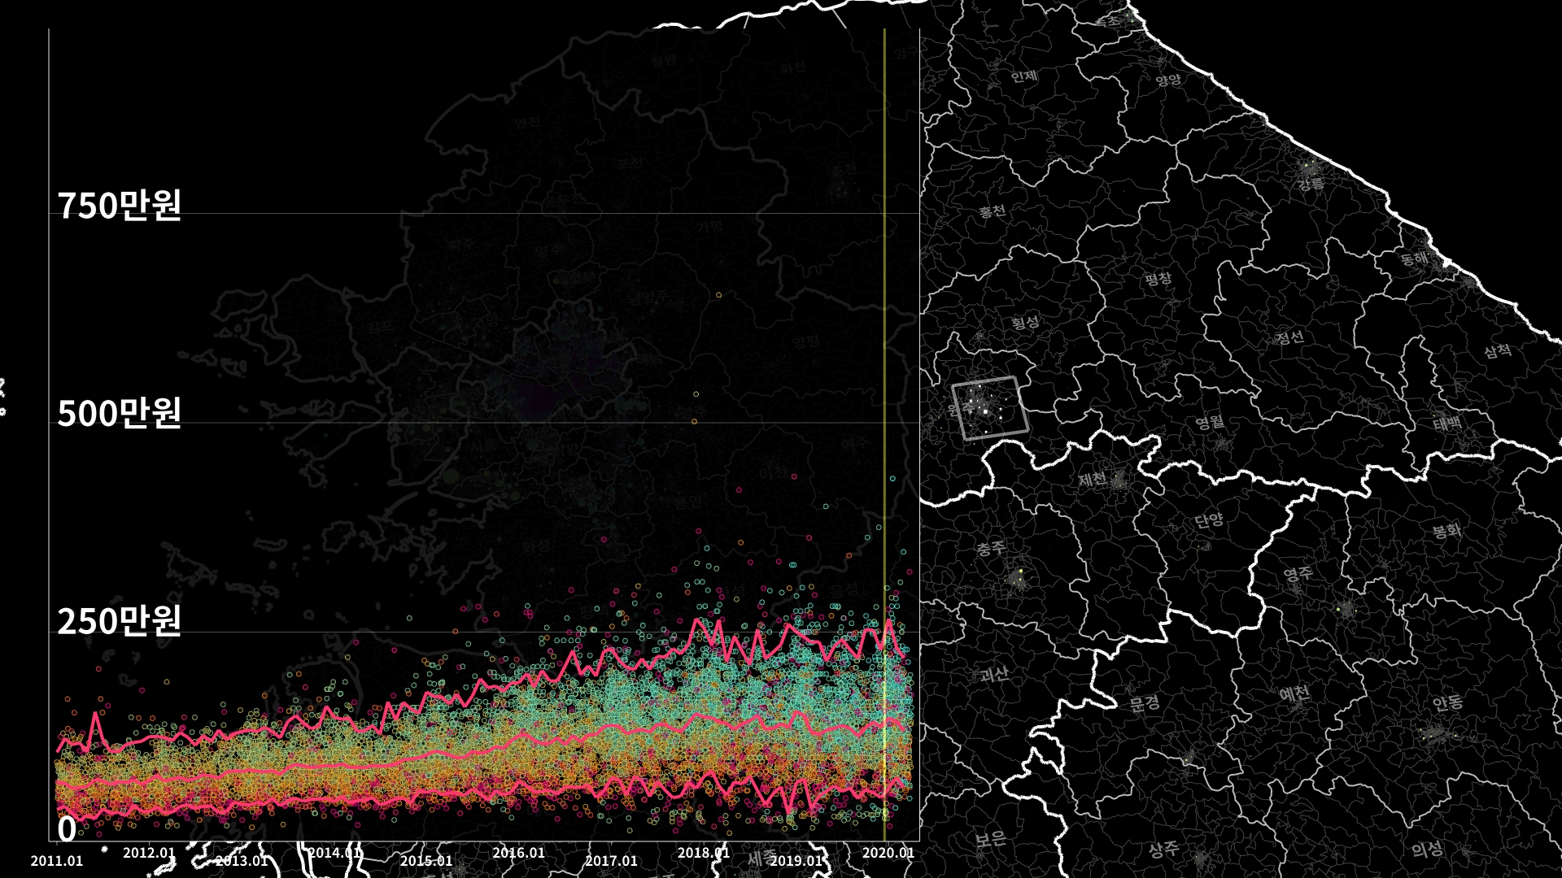Select the 정선 region label on map
Screen dimensions: 1562x878
click(x=1289, y=337)
